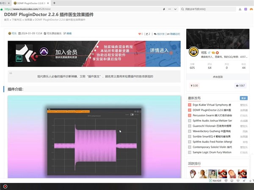This screenshot has height=190, width=254.
Task: Click 我的视频 in browser status bar
Action: click(215, 181)
